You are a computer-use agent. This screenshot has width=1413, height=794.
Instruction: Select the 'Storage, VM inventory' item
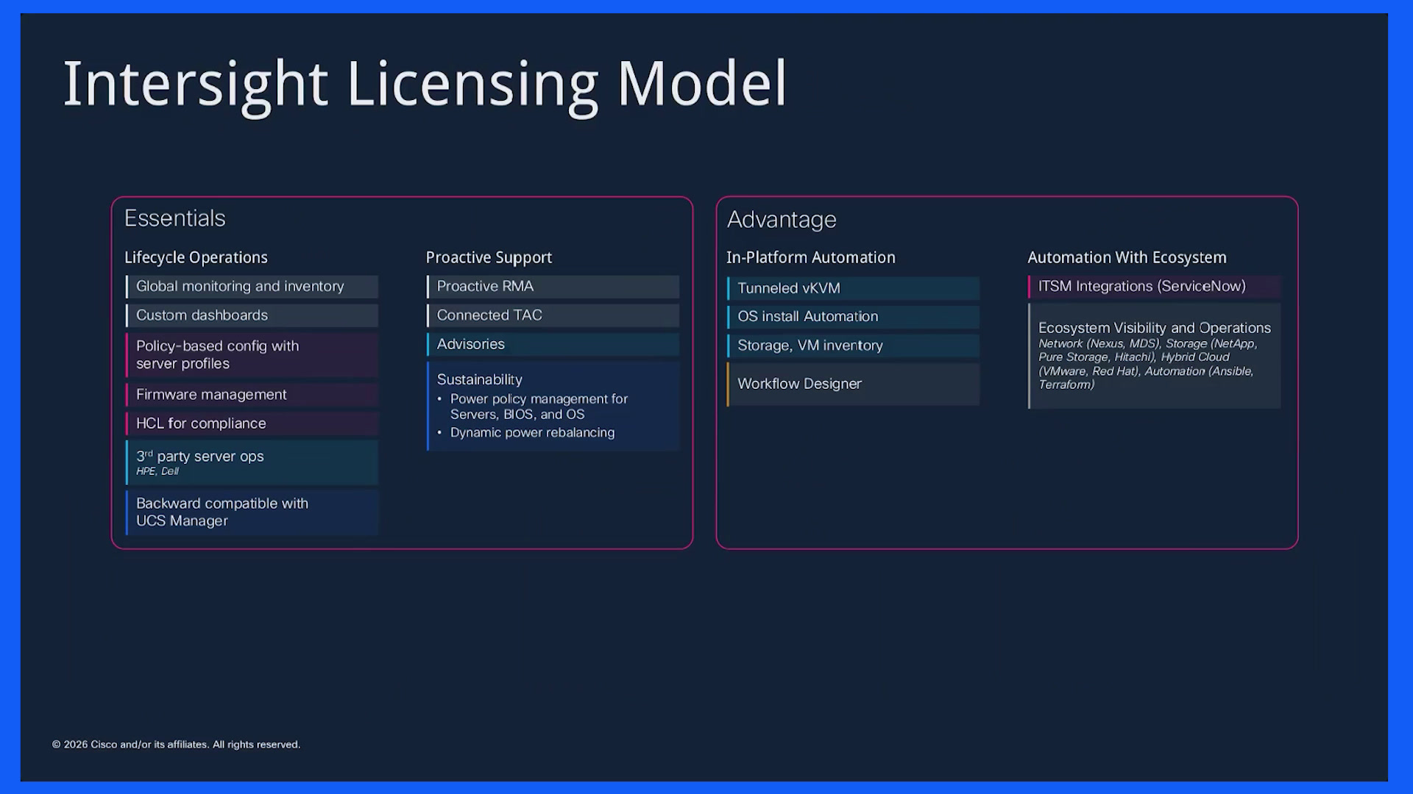pyautogui.click(x=853, y=346)
